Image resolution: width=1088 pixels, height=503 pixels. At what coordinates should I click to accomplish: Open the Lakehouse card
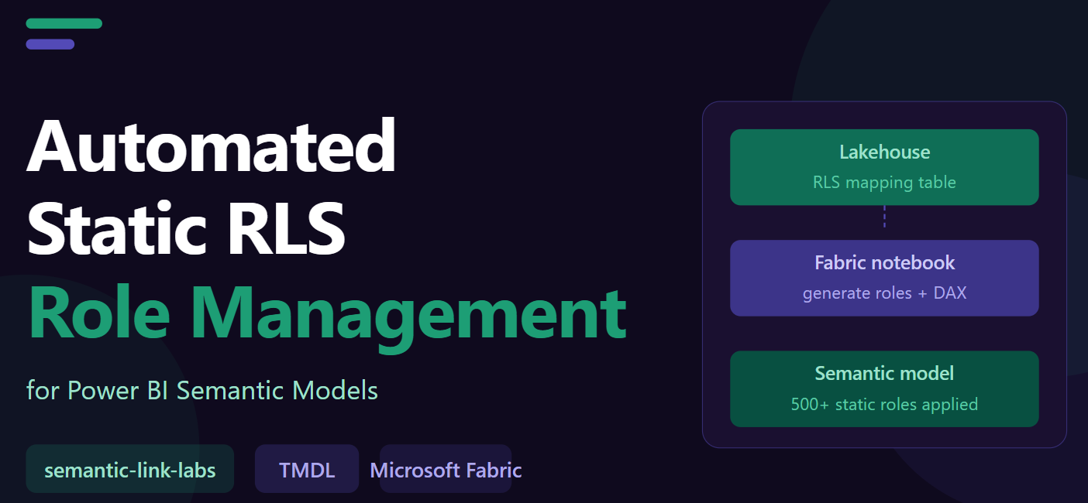point(884,167)
